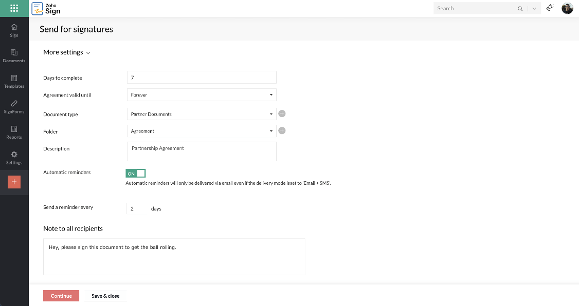Click the Zoho apps grid launcher
This screenshot has height=306, width=579.
pyautogui.click(x=13, y=8)
